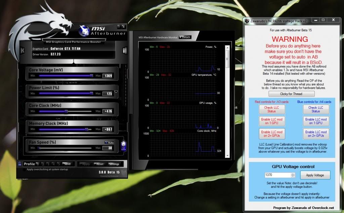The height and width of the screenshot is (213, 344).
Task: Click the Power % graph in monitor
Action: coord(183,61)
